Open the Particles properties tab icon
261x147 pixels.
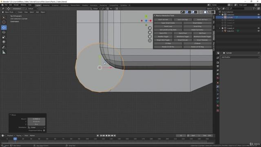[218, 91]
